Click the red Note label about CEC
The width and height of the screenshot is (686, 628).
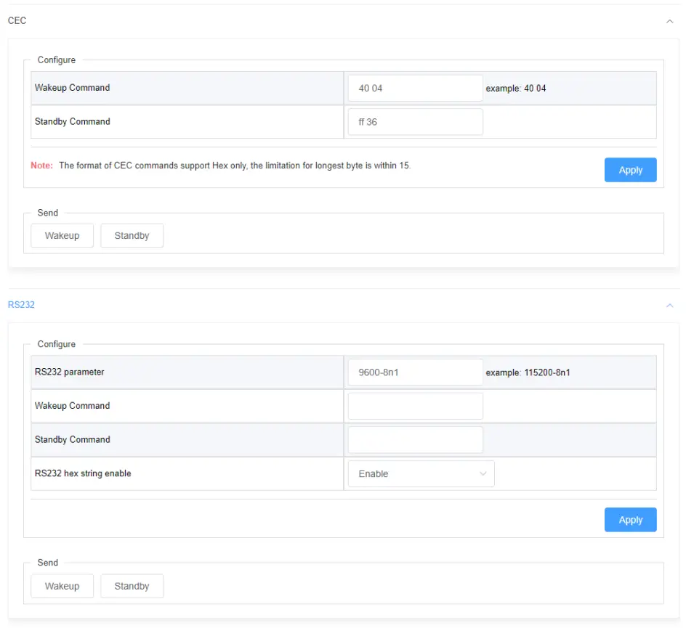(x=42, y=166)
